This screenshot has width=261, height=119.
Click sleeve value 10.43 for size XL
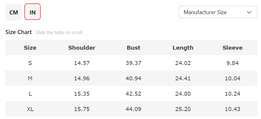[233, 109]
